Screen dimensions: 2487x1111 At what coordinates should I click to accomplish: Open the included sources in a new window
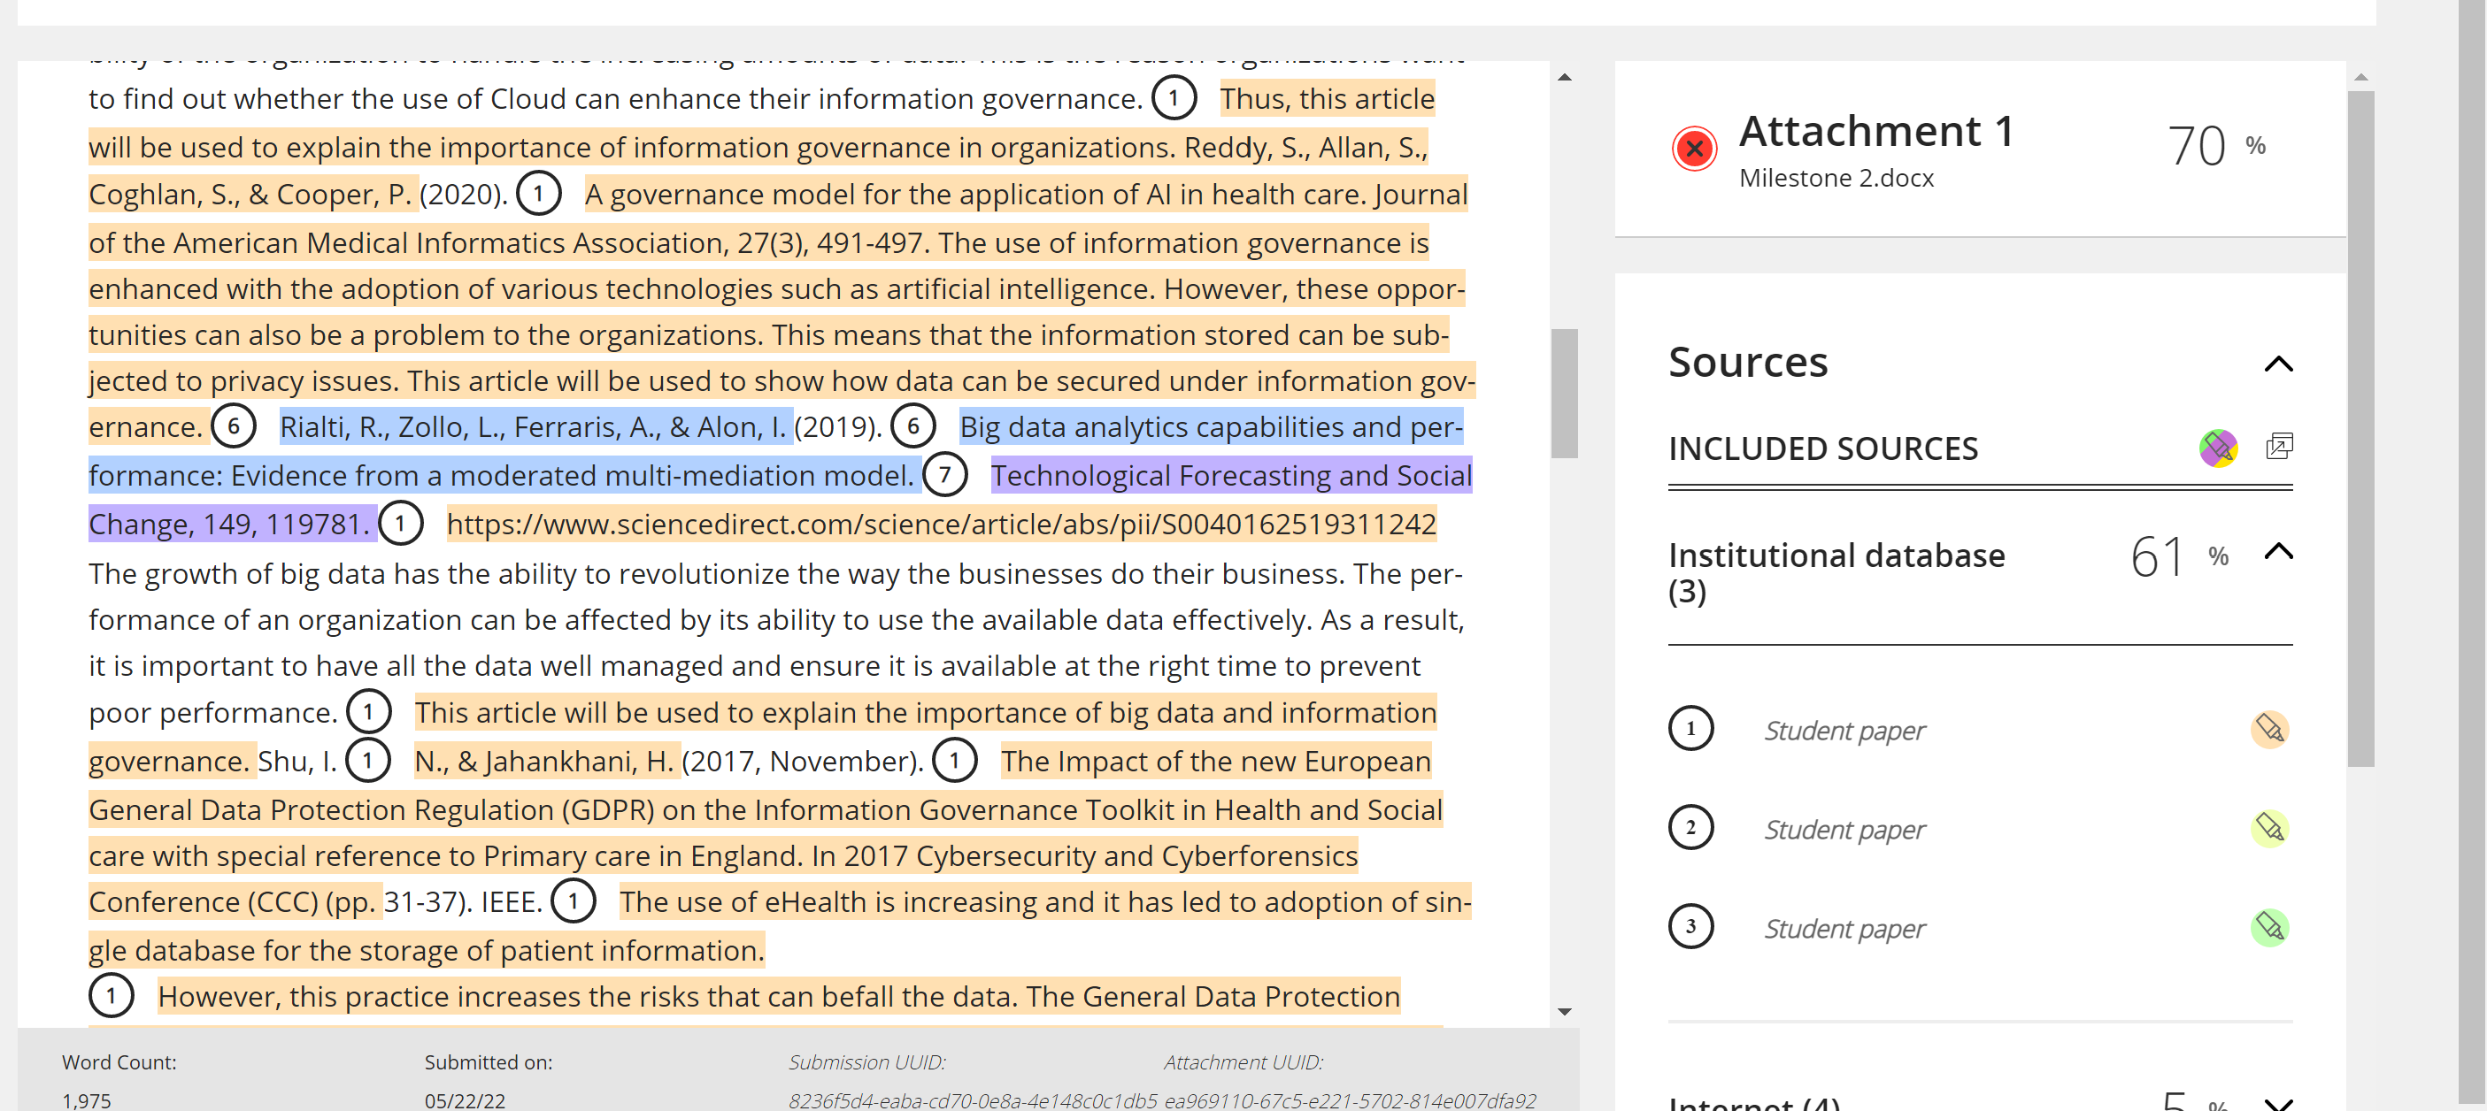tap(2278, 446)
